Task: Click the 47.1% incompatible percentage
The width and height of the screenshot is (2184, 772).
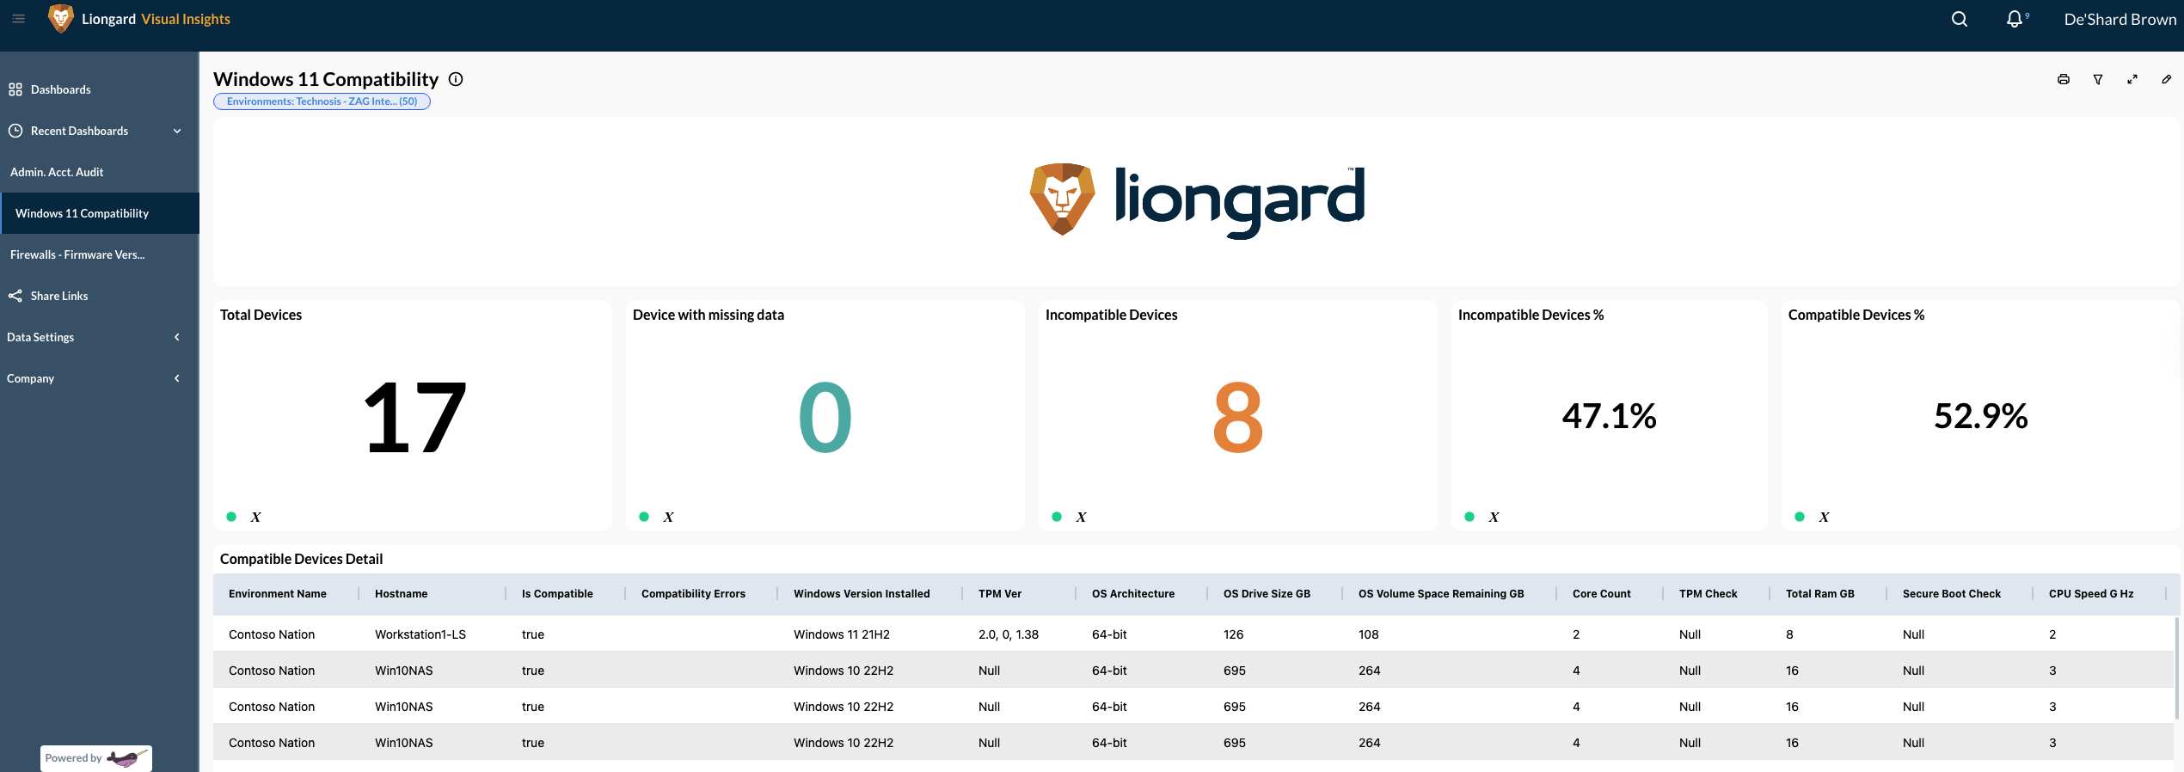Action: (1609, 416)
